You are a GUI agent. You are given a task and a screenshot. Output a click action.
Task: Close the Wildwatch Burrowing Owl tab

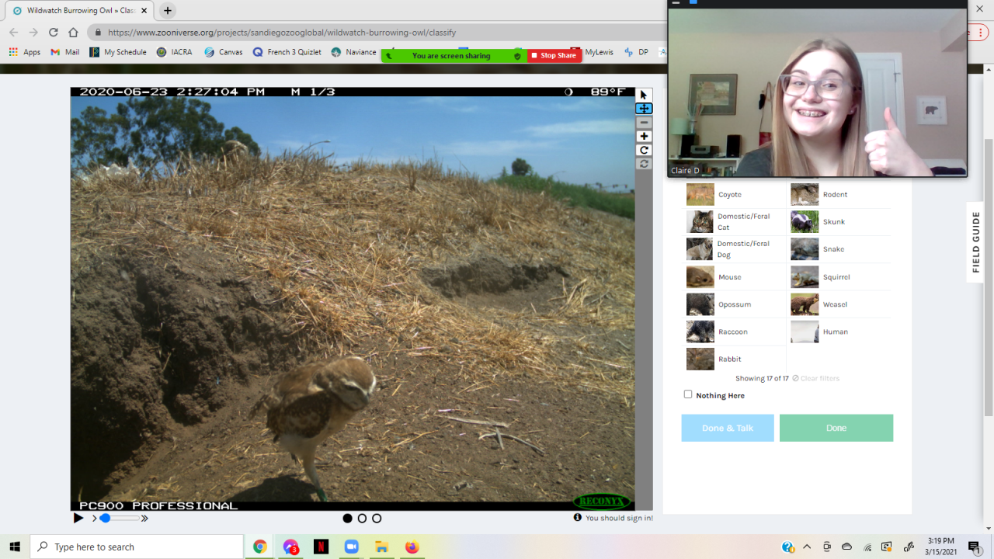click(144, 11)
